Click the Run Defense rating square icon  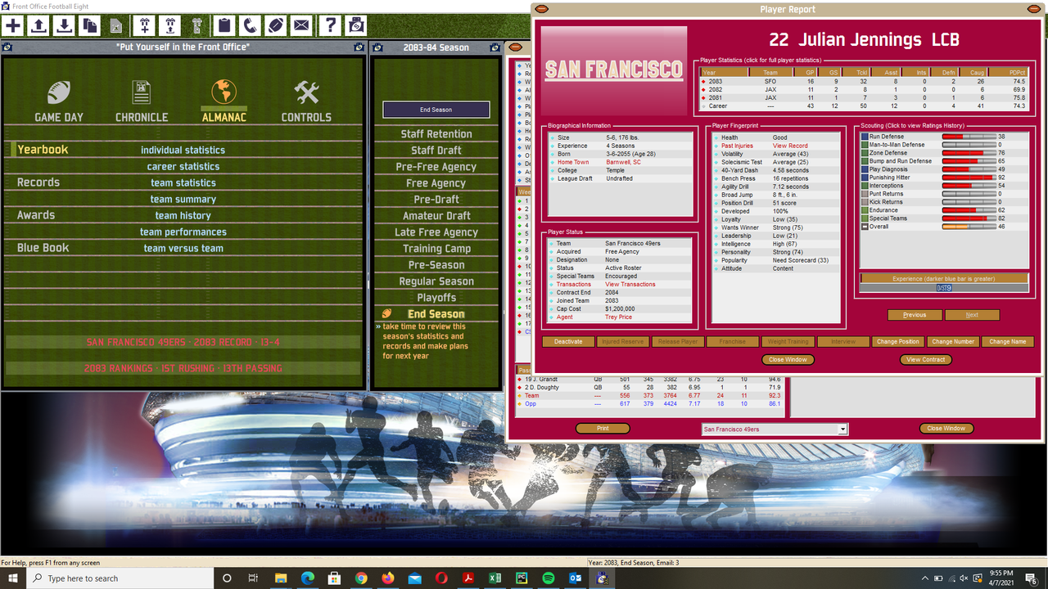pos(865,137)
